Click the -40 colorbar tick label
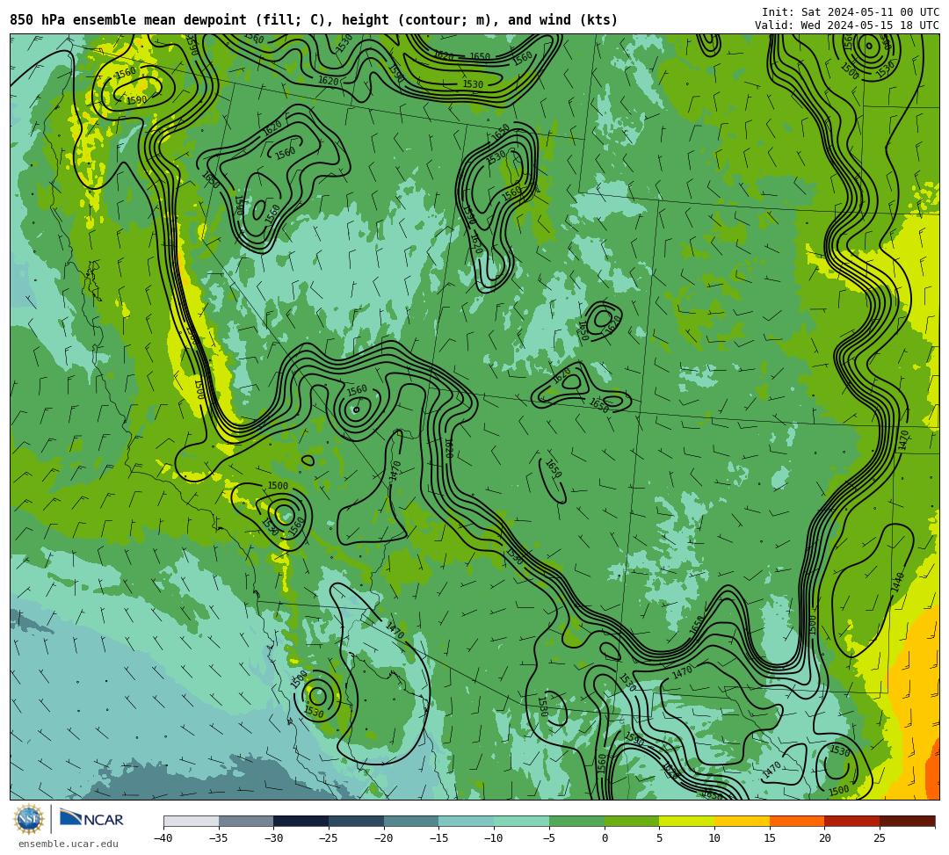The height and width of the screenshot is (855, 949). pyautogui.click(x=163, y=838)
